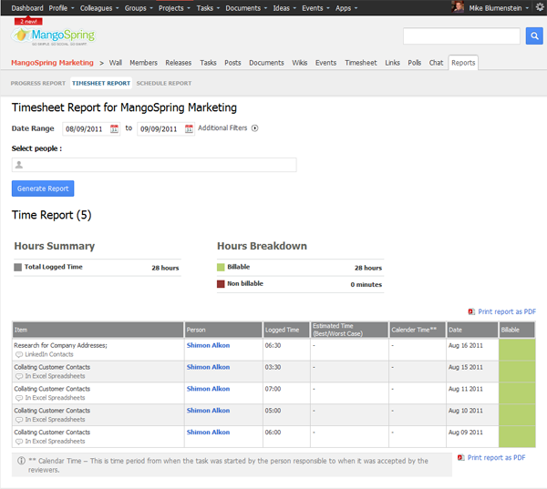Go to Dashboard in top bar

27,8
